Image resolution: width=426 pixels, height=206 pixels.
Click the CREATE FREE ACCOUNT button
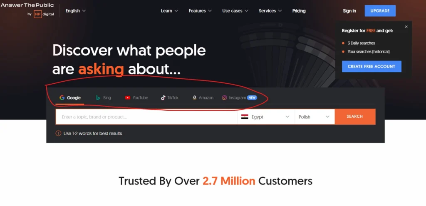point(372,66)
